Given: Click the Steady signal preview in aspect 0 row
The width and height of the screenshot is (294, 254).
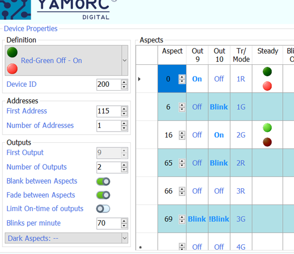Looking at the screenshot, I should [x=267, y=79].
